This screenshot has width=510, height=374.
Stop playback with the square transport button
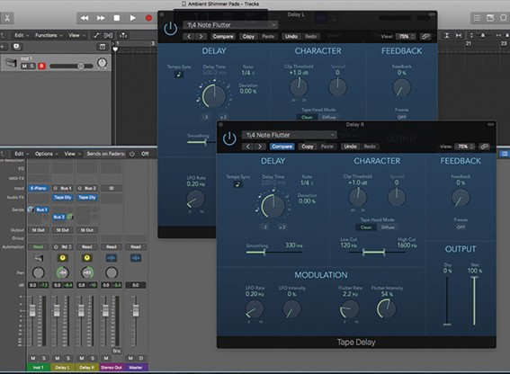117,18
